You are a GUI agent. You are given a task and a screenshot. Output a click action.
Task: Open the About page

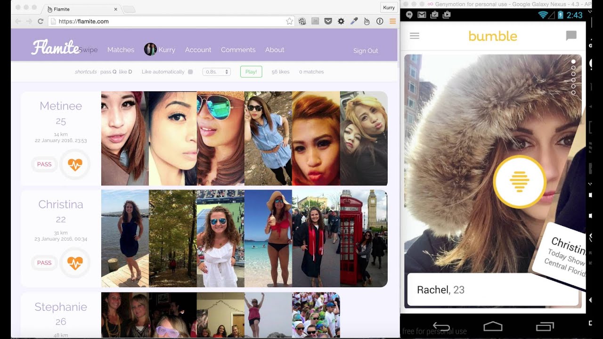point(275,50)
